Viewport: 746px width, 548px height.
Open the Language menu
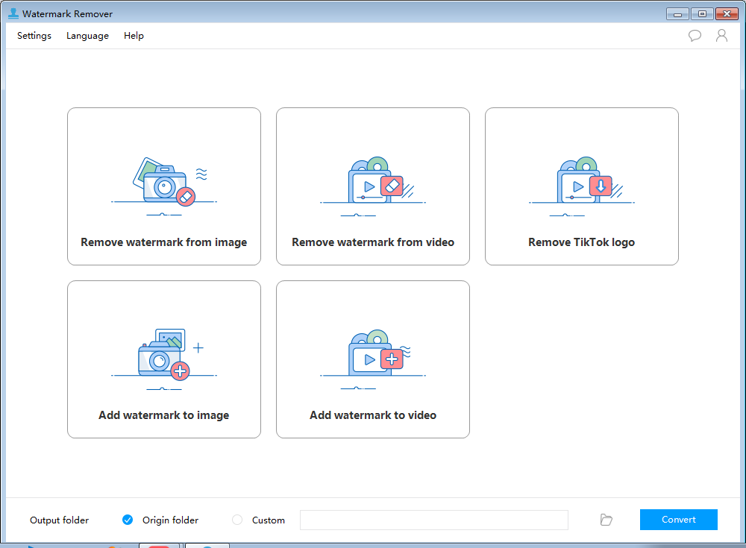point(87,36)
